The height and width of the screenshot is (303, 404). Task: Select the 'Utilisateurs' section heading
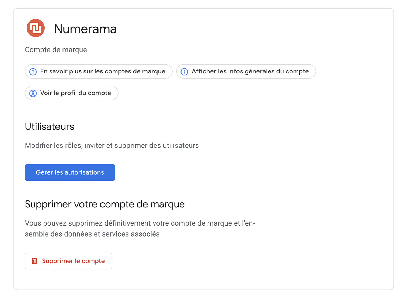coord(50,126)
